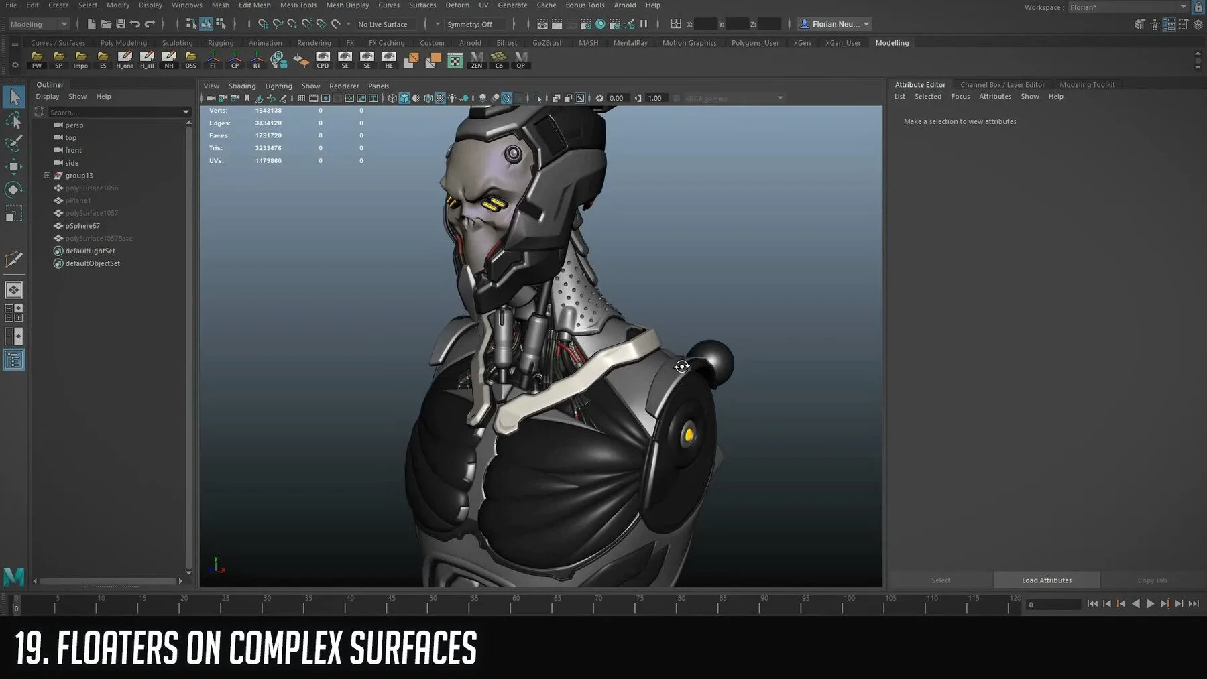Activate the Lasso select tool
1207x679 pixels.
click(13, 121)
